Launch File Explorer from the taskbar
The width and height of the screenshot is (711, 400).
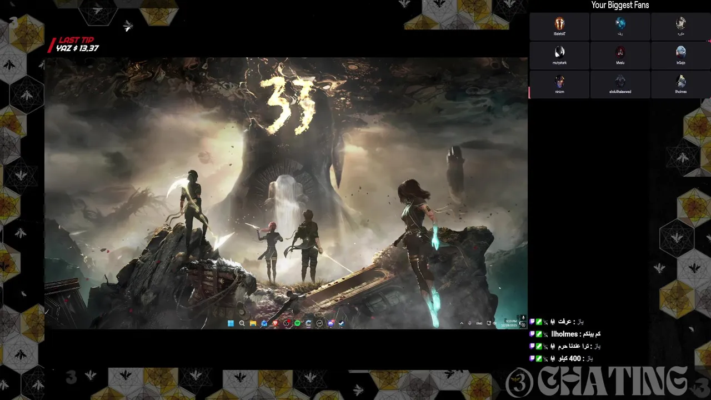click(253, 323)
